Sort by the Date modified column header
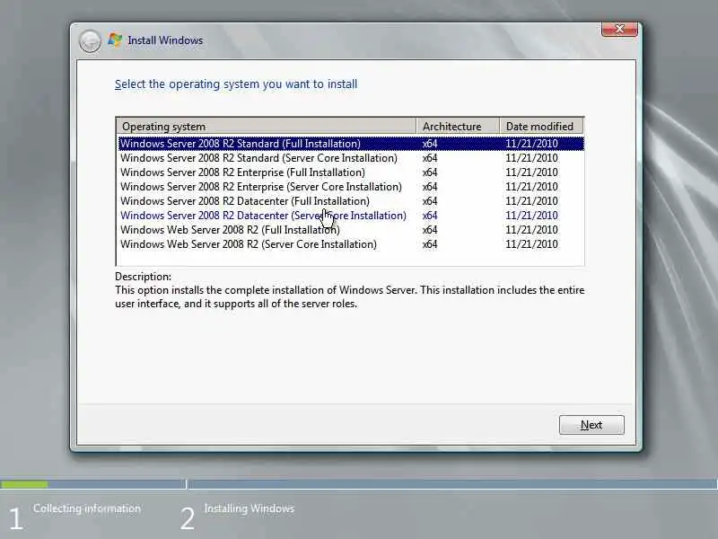This screenshot has height=539, width=718. tap(542, 126)
